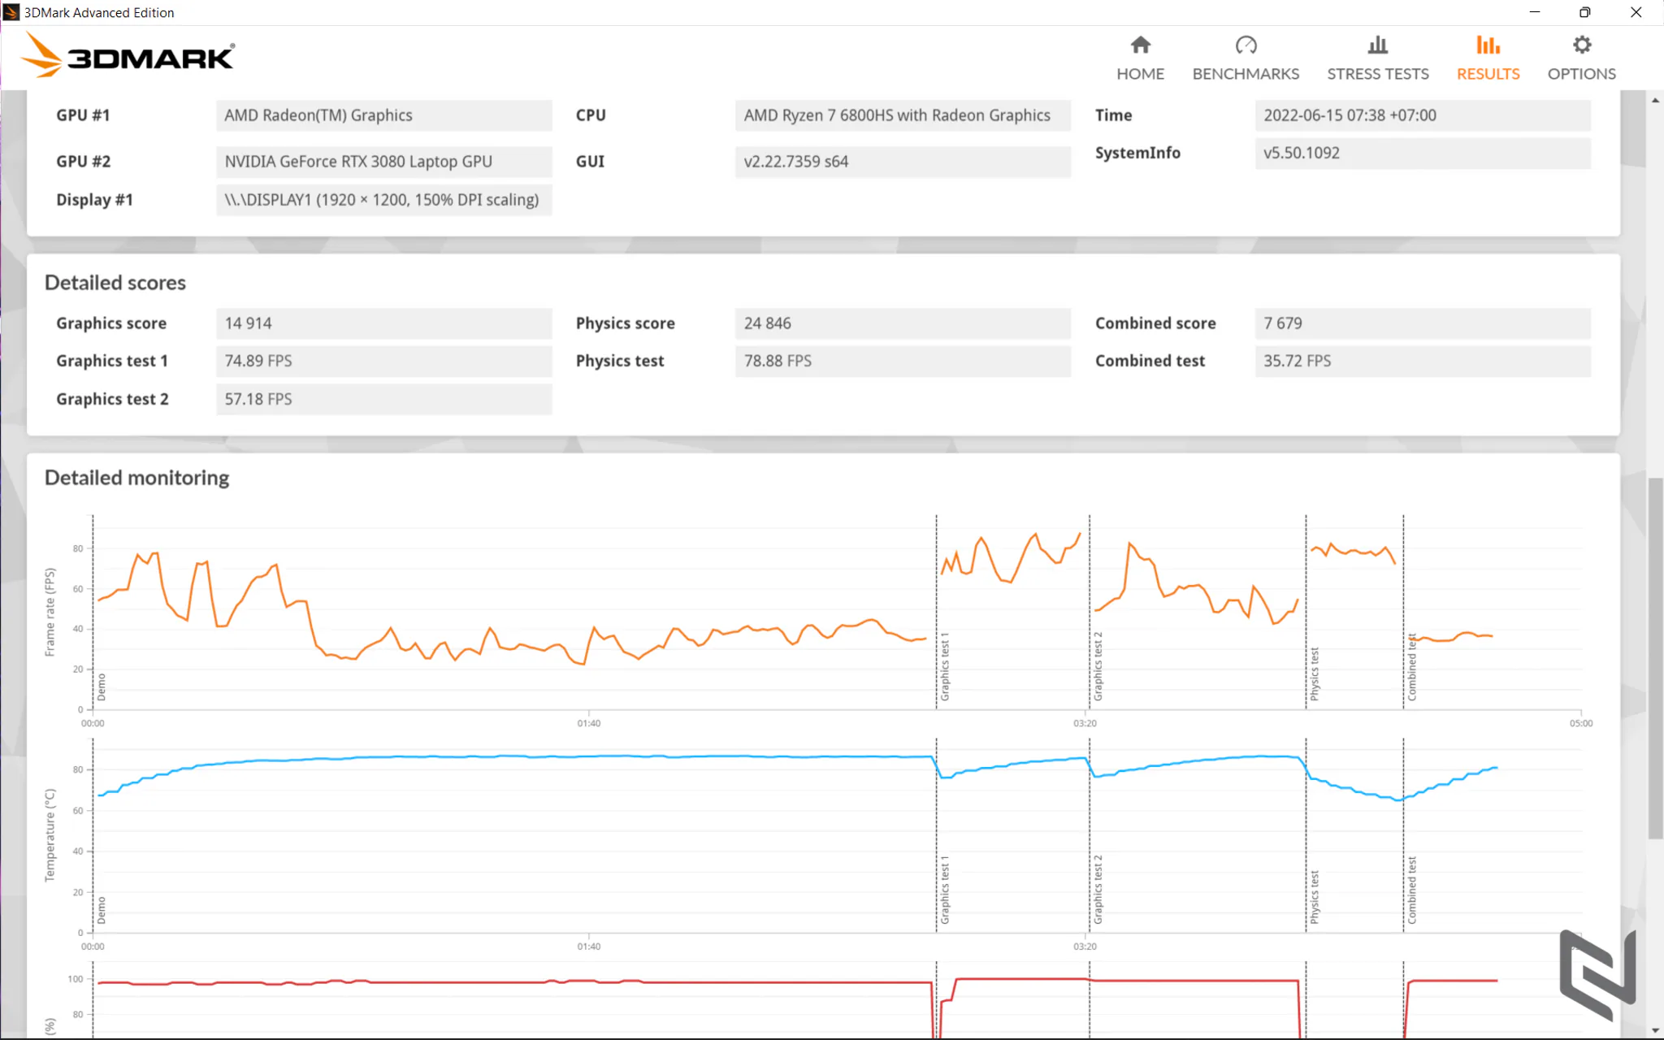The width and height of the screenshot is (1664, 1040).
Task: Restore down the 3DMark window
Action: (1584, 12)
